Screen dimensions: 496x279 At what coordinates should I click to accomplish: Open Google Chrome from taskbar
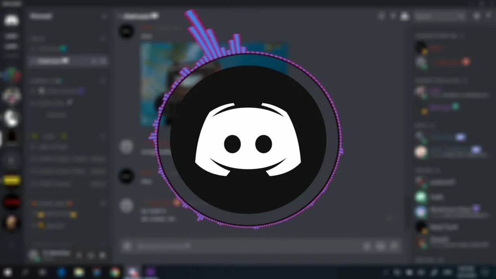pos(114,272)
